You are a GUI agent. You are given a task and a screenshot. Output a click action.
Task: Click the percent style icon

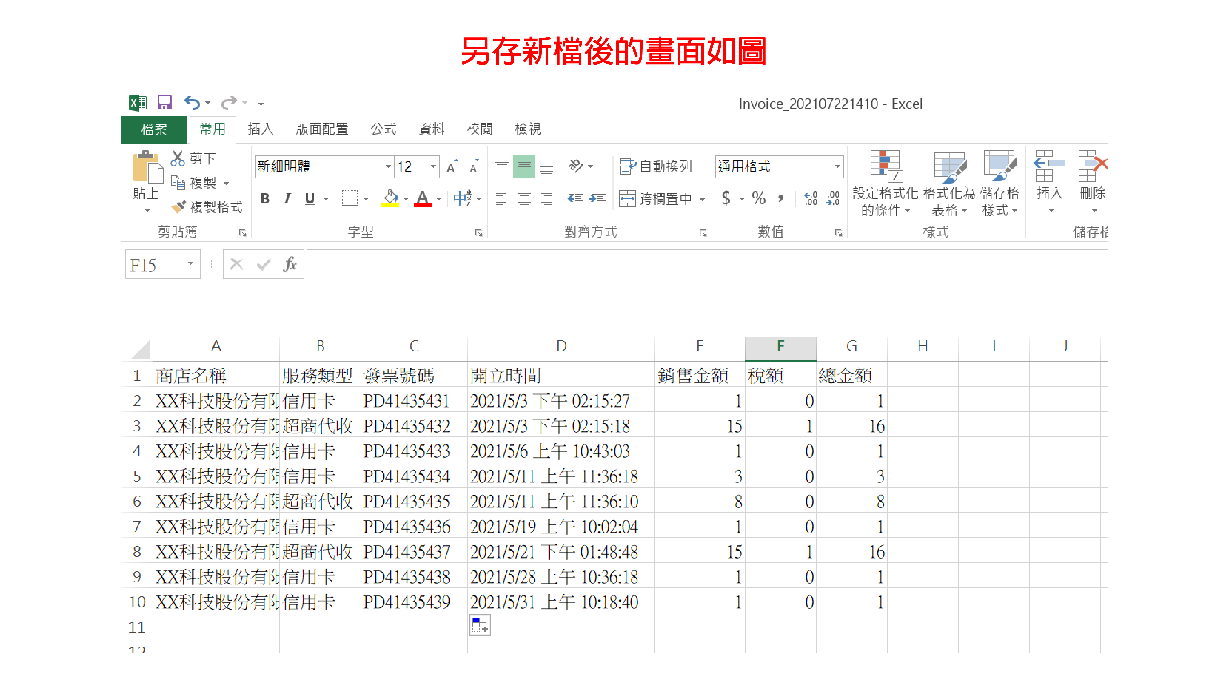[x=759, y=198]
